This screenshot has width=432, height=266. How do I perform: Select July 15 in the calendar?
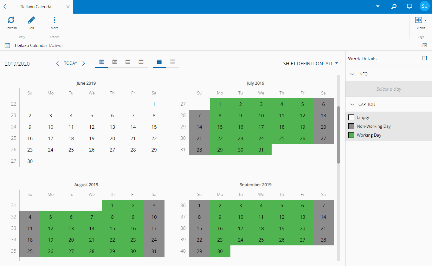pyautogui.click(x=220, y=127)
